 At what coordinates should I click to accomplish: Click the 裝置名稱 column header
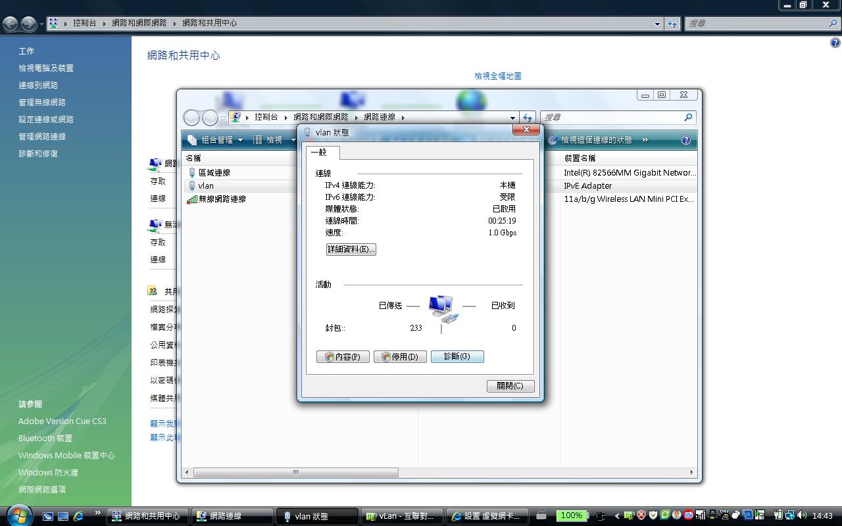[580, 158]
